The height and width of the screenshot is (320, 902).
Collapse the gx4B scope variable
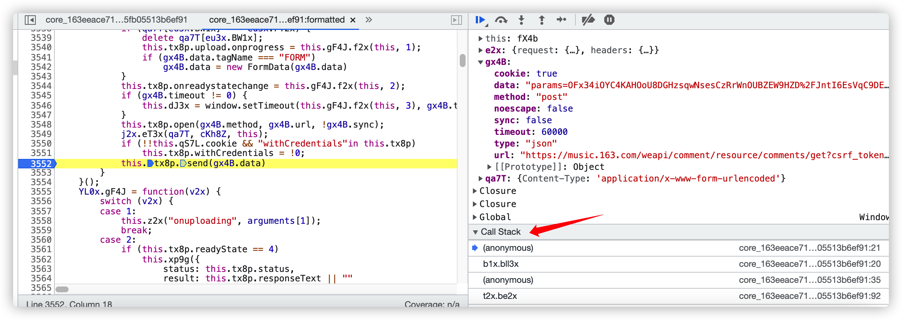click(x=481, y=62)
